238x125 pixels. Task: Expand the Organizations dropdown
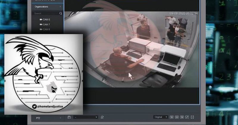click(x=48, y=6)
